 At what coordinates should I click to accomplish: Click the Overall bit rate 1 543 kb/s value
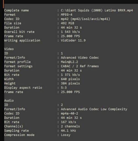(x=70, y=32)
